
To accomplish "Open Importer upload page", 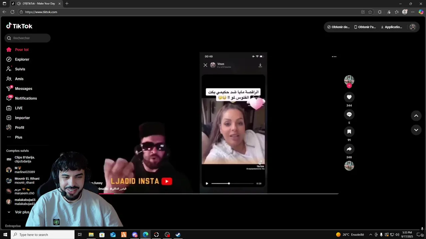I will tap(18, 118).
